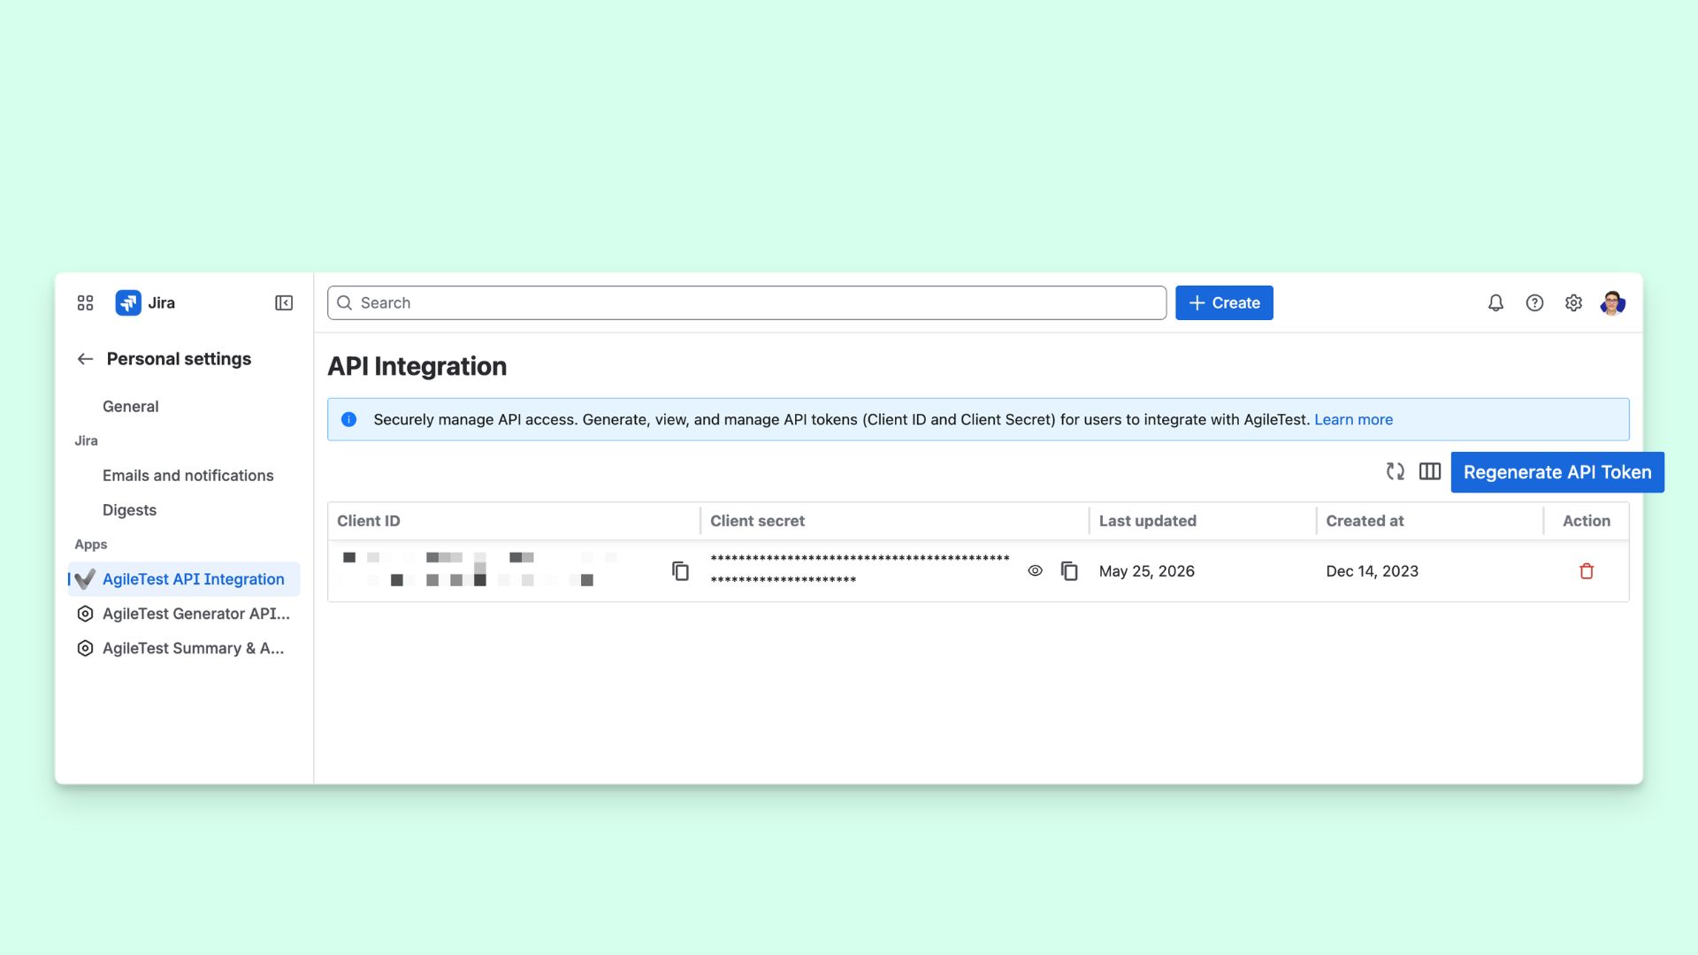
Task: Focus the Search field
Action: pos(746,303)
